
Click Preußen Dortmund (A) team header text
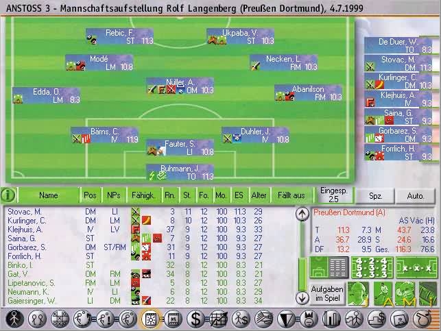(x=349, y=212)
